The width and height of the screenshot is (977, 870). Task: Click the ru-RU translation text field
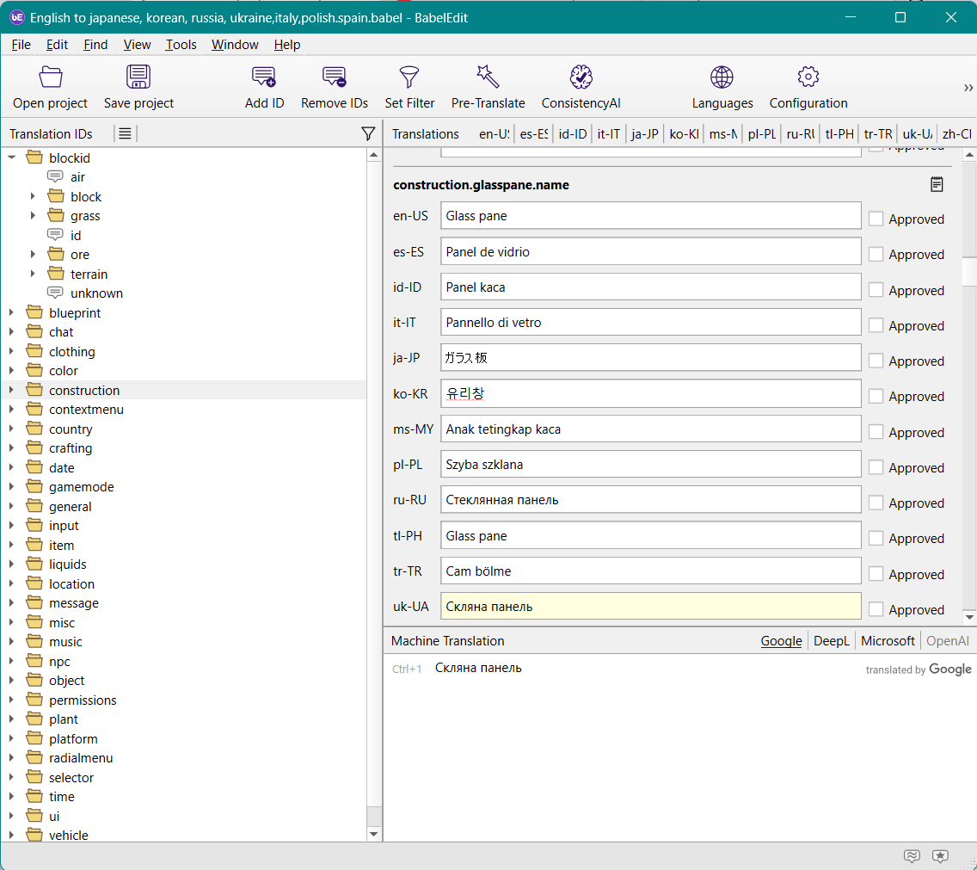[650, 500]
